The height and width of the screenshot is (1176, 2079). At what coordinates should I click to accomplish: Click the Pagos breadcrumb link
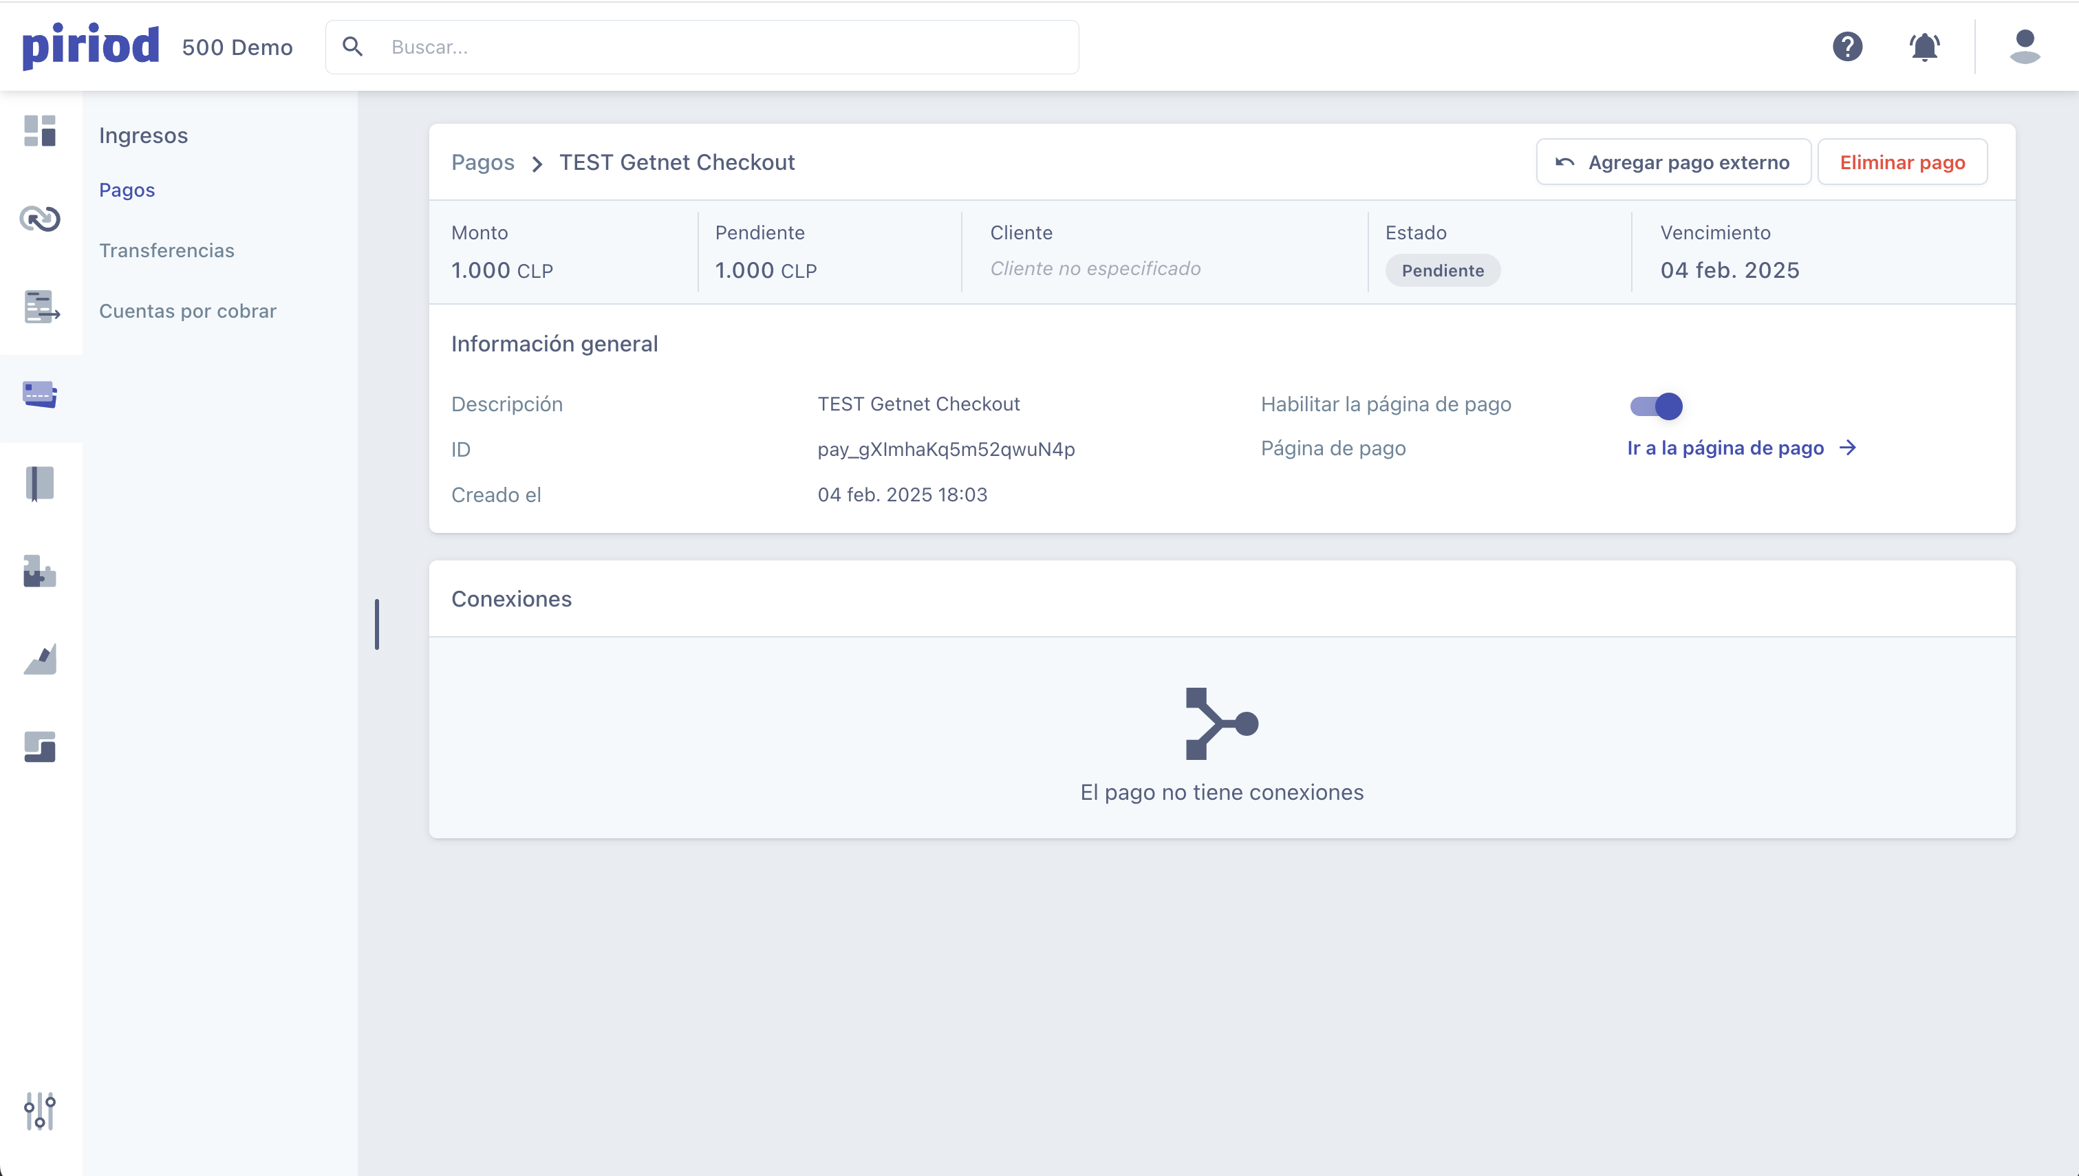[x=482, y=162]
